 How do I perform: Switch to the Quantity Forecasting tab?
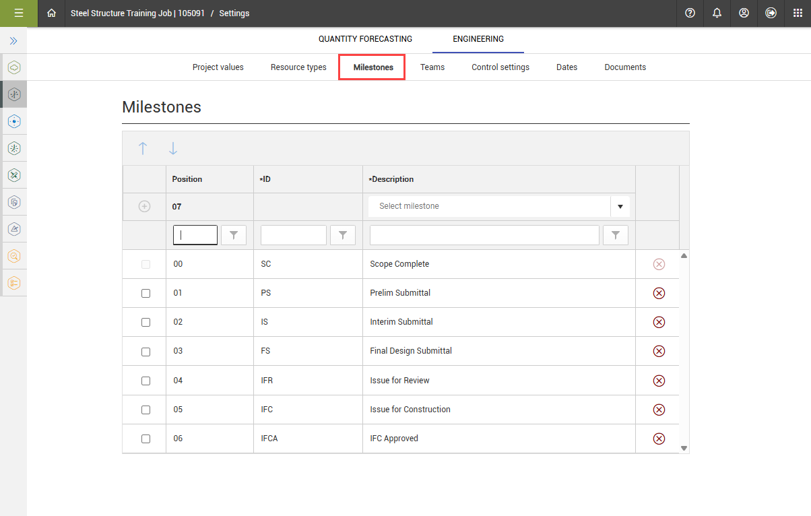(x=365, y=39)
